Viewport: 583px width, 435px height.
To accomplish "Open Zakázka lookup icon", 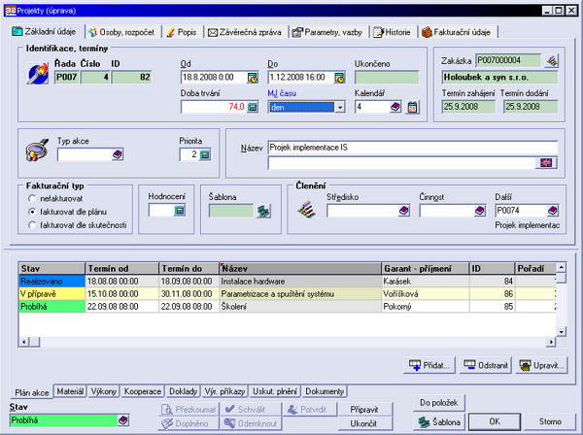I will tap(552, 60).
